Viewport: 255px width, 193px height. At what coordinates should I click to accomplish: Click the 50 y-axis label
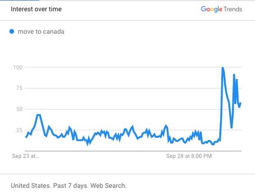(19, 109)
